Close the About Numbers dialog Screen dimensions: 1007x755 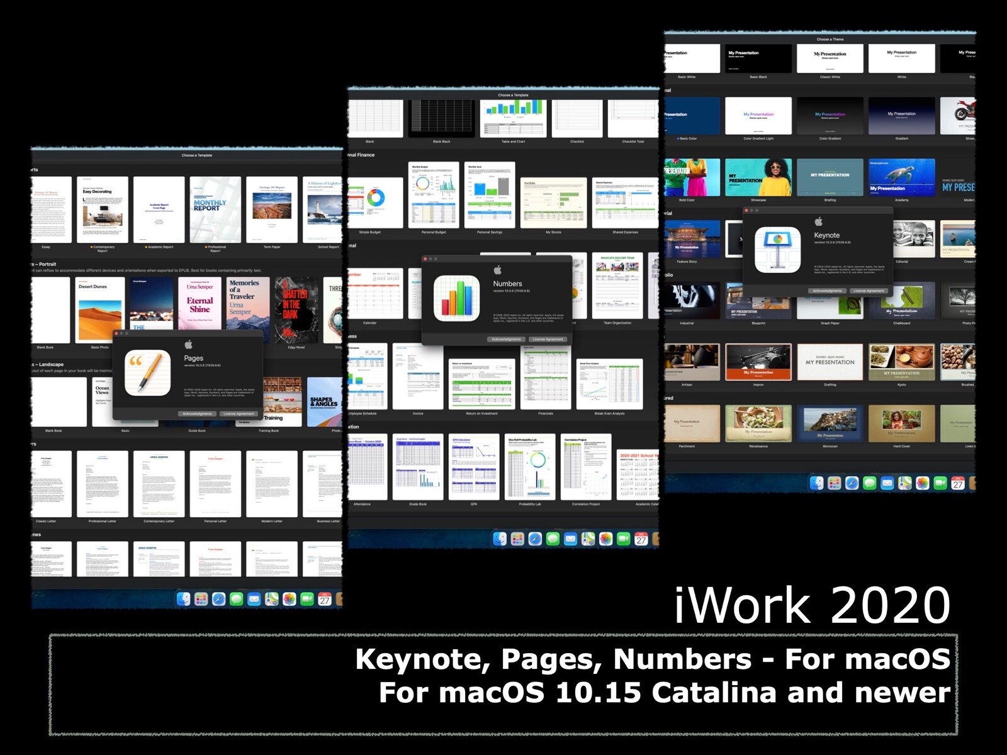pyautogui.click(x=425, y=259)
